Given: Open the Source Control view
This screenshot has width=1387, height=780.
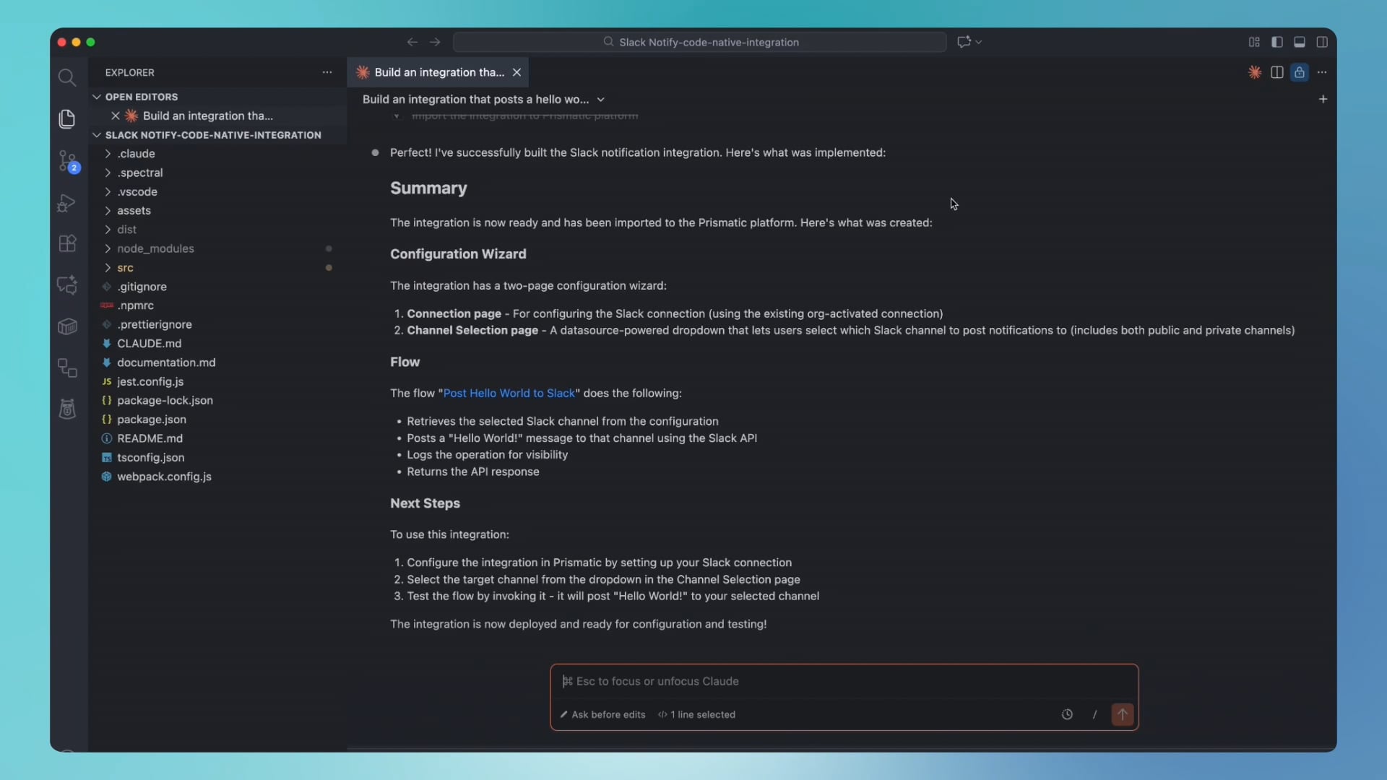Looking at the screenshot, I should click(x=67, y=162).
